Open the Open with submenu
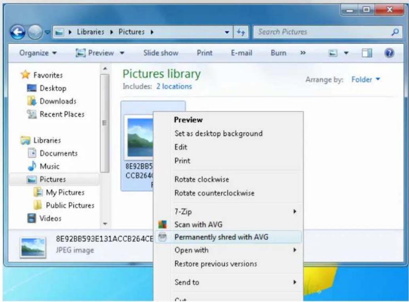 (228, 250)
